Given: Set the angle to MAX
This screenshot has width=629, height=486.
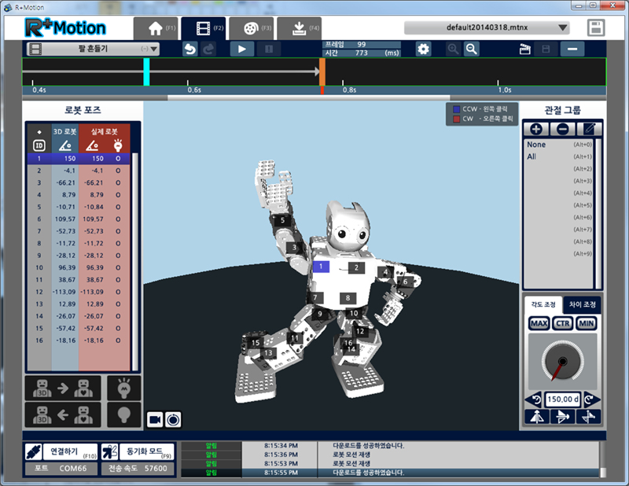Looking at the screenshot, I should [539, 323].
